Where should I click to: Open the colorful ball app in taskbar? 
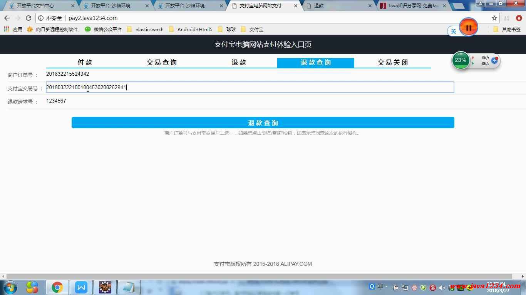point(32,287)
